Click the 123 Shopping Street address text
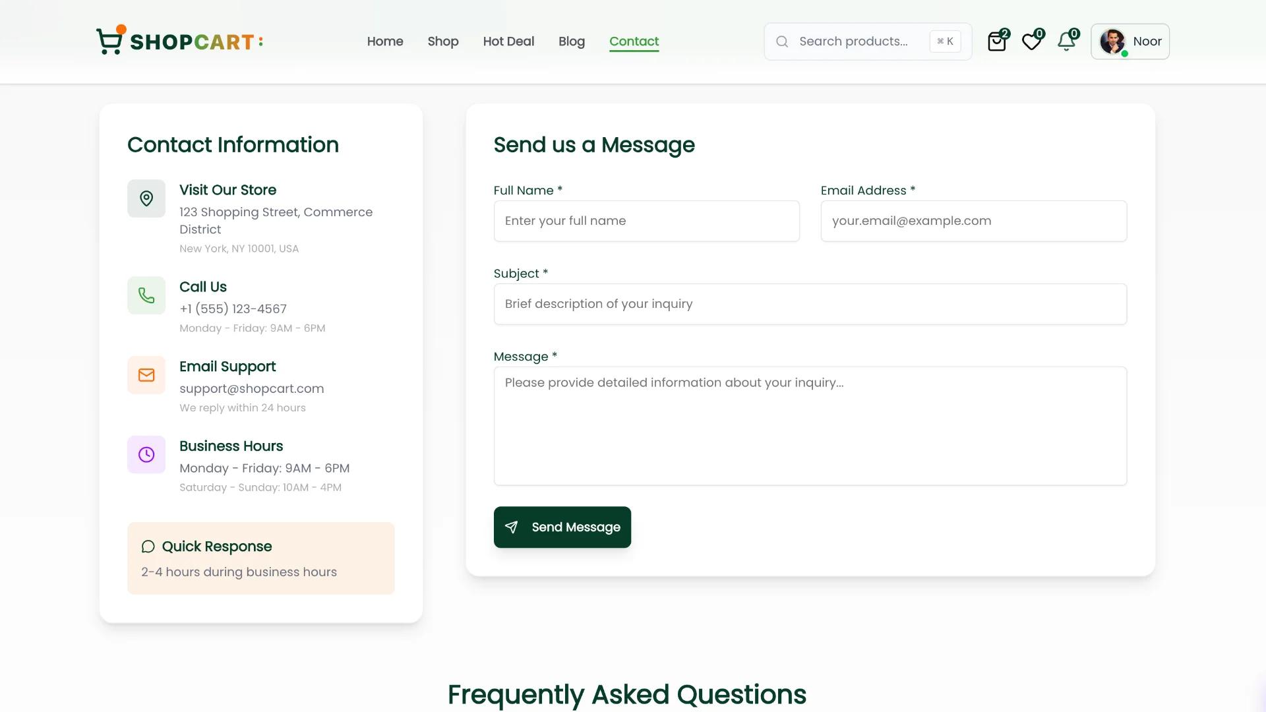1266x712 pixels. coord(276,221)
